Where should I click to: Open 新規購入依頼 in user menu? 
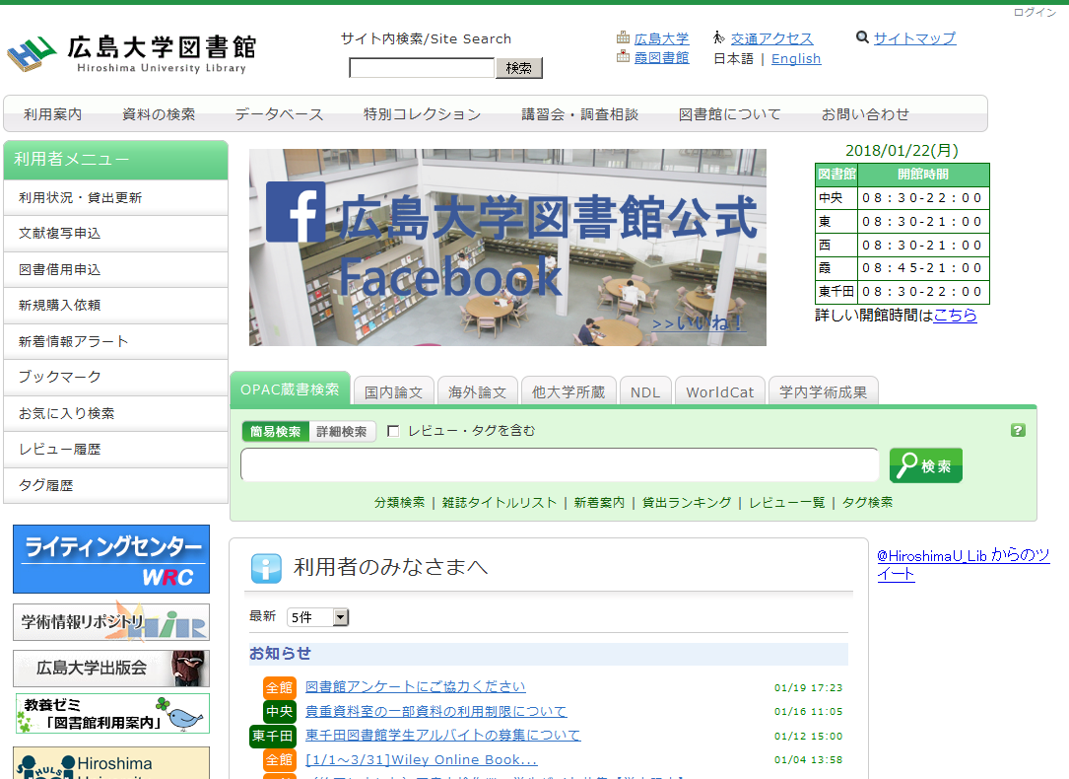pos(116,305)
